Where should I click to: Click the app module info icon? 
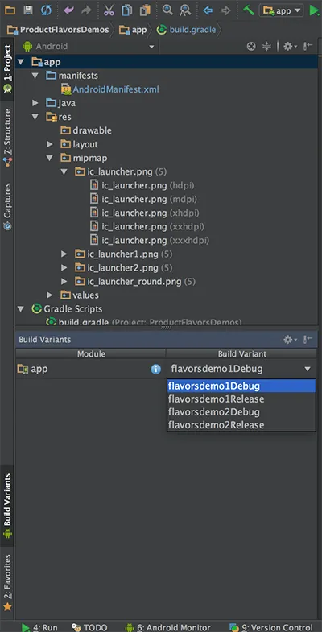click(x=156, y=370)
